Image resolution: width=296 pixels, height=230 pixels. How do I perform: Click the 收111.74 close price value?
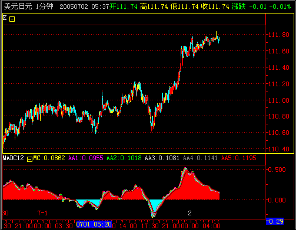tap(215, 6)
